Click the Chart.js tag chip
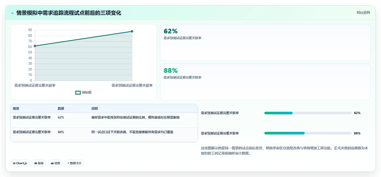The image size is (381, 177). click(20, 163)
